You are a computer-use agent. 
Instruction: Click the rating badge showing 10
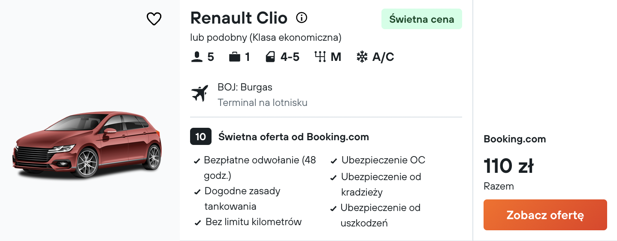(x=201, y=137)
